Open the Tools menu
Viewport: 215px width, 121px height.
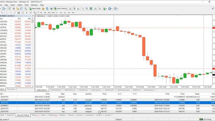(27, 5)
